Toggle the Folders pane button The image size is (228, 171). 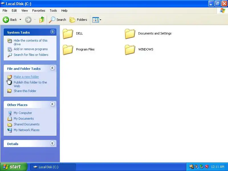pos(78,20)
